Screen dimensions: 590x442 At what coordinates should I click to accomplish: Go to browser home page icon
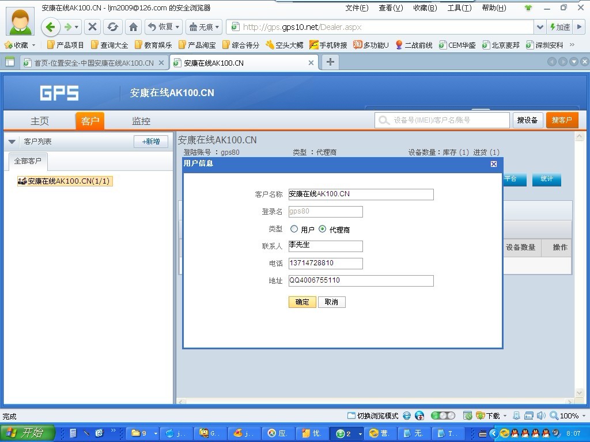134,27
